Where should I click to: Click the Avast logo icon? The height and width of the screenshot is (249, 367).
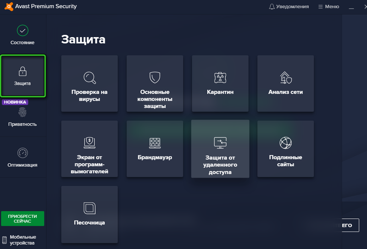pyautogui.click(x=9, y=6)
